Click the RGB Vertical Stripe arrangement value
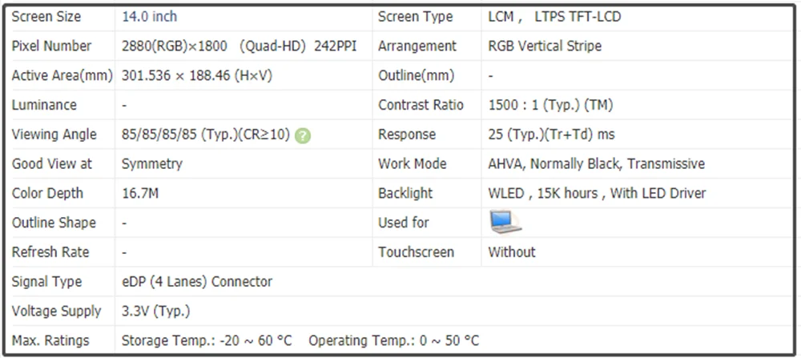Image resolution: width=801 pixels, height=358 pixels. (544, 46)
